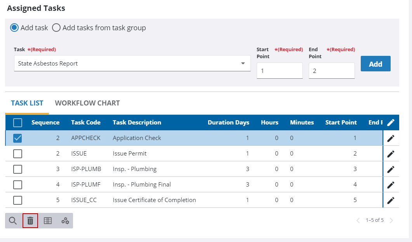
Task: Open the grid columns icon
Action: point(47,221)
